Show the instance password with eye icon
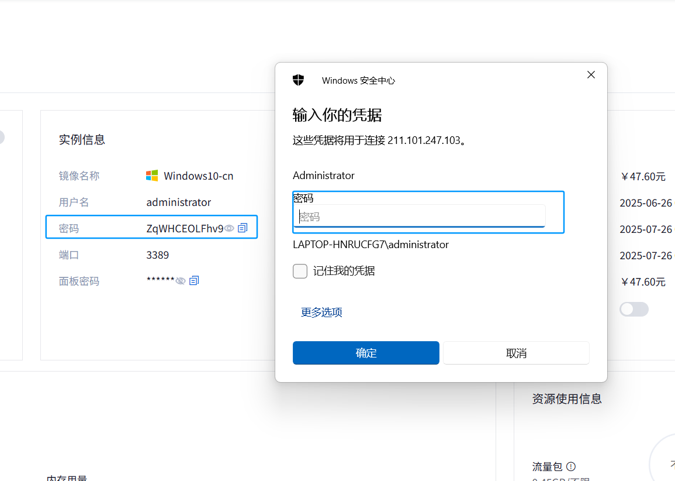 [x=230, y=228]
